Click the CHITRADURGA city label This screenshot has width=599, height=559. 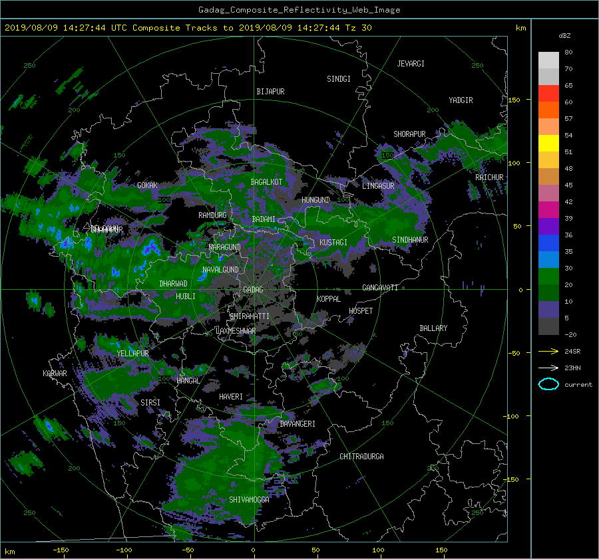point(361,457)
